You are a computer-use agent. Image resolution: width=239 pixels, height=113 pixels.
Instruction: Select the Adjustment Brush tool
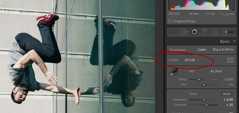click(x=228, y=32)
